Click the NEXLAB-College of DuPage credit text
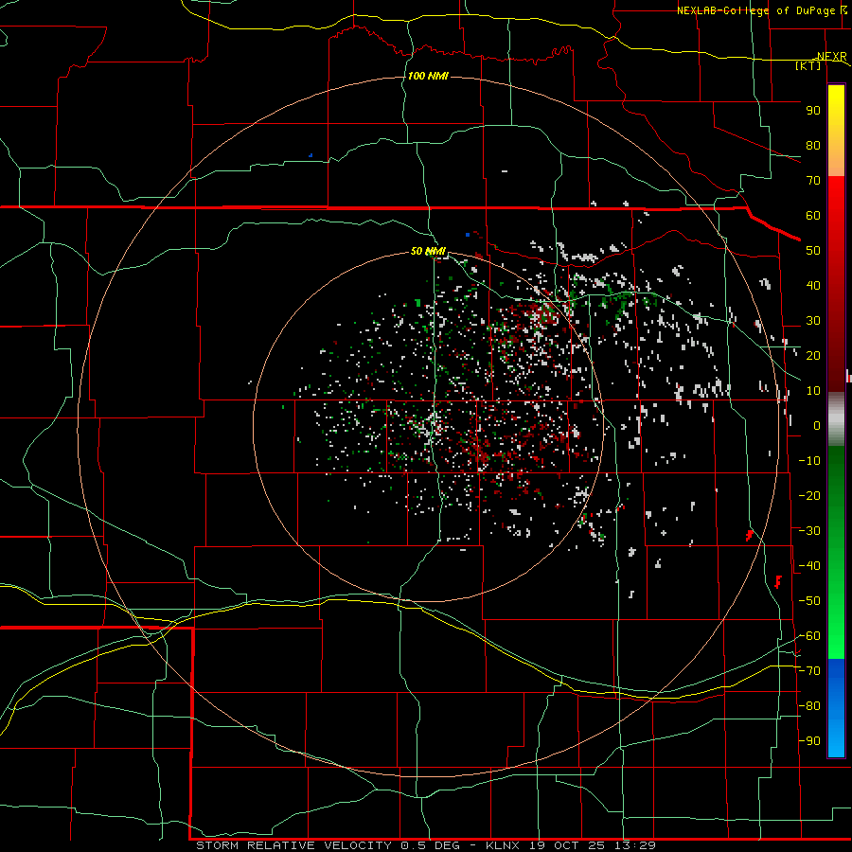Viewport: 852px width, 852px height. pyautogui.click(x=762, y=10)
